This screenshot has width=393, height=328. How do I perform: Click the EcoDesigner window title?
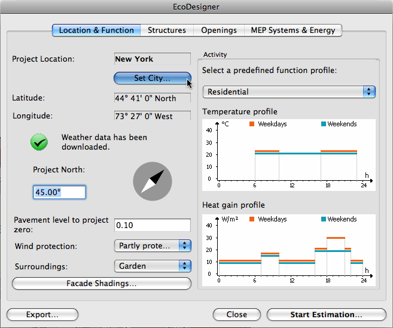196,7
